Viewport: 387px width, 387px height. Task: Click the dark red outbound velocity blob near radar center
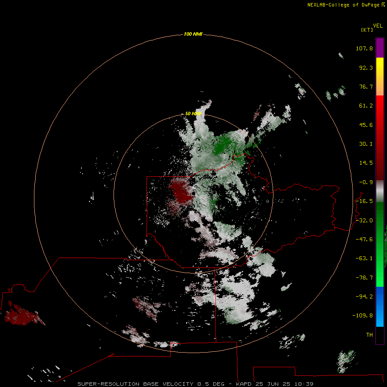(182, 193)
